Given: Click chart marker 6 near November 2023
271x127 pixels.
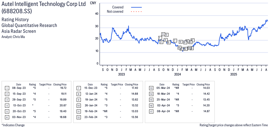Looking at the screenshot, I should (x=169, y=42).
